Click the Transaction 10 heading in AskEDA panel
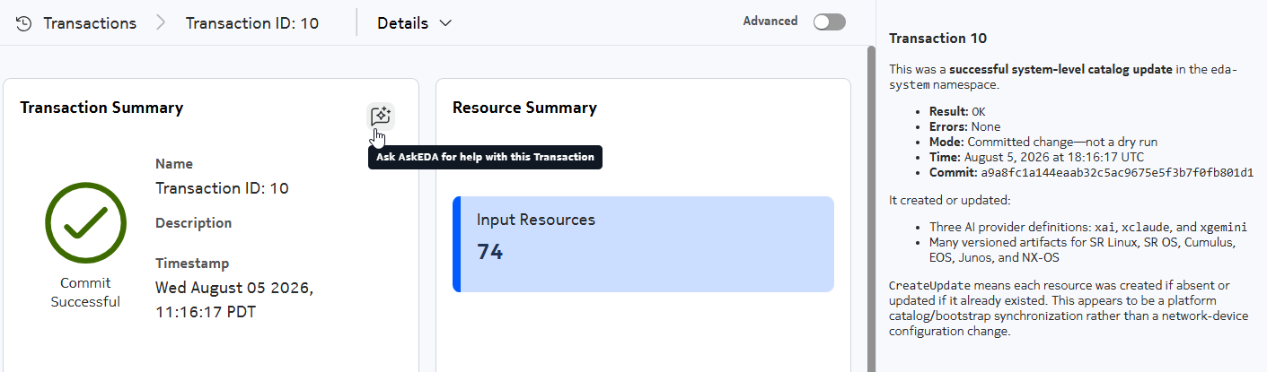1267x372 pixels. (937, 39)
